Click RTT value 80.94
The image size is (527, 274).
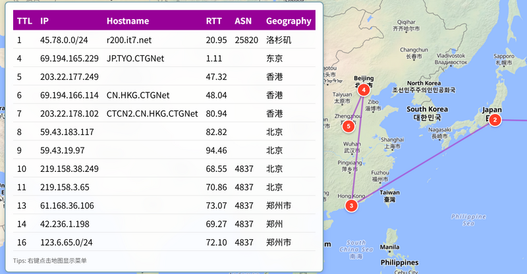[217, 114]
